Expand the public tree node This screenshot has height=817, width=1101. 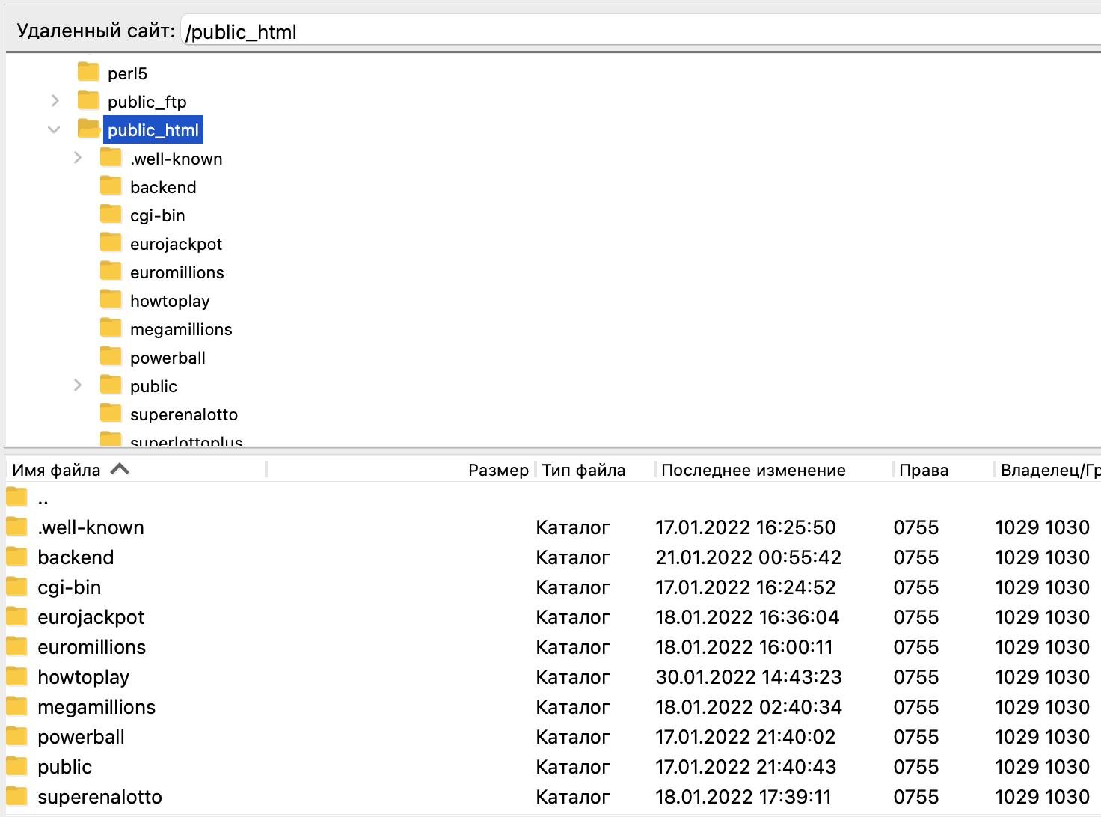click(78, 385)
